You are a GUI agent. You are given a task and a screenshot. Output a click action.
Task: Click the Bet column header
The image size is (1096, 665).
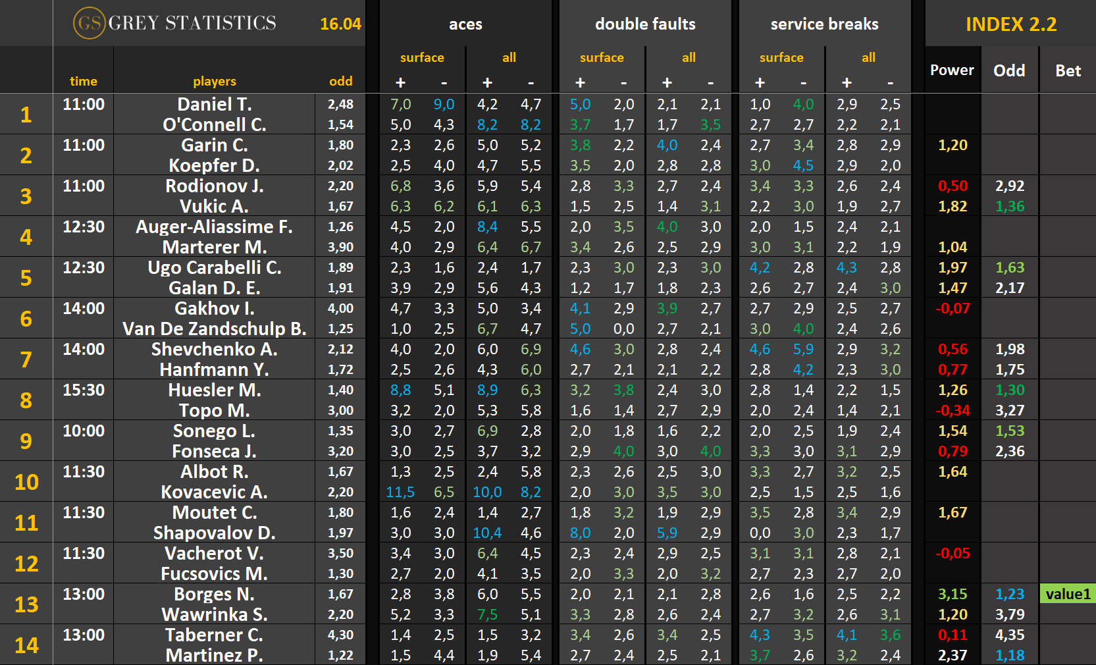[x=1068, y=70]
